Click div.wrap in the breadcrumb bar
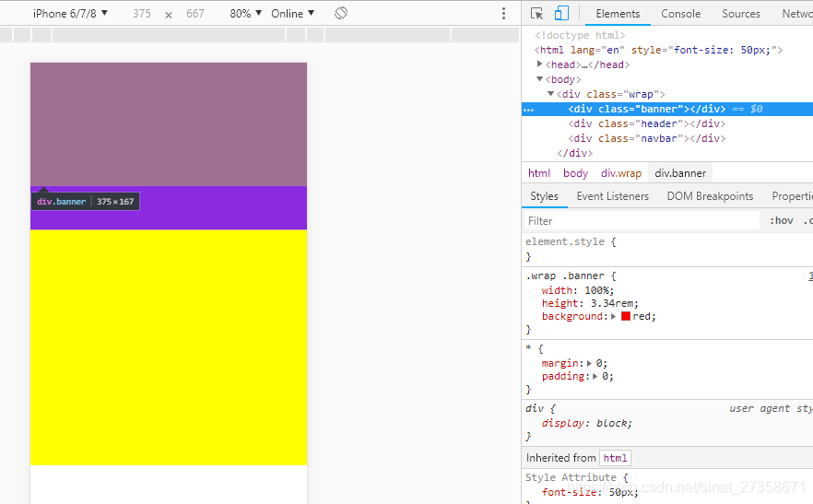 pos(621,173)
